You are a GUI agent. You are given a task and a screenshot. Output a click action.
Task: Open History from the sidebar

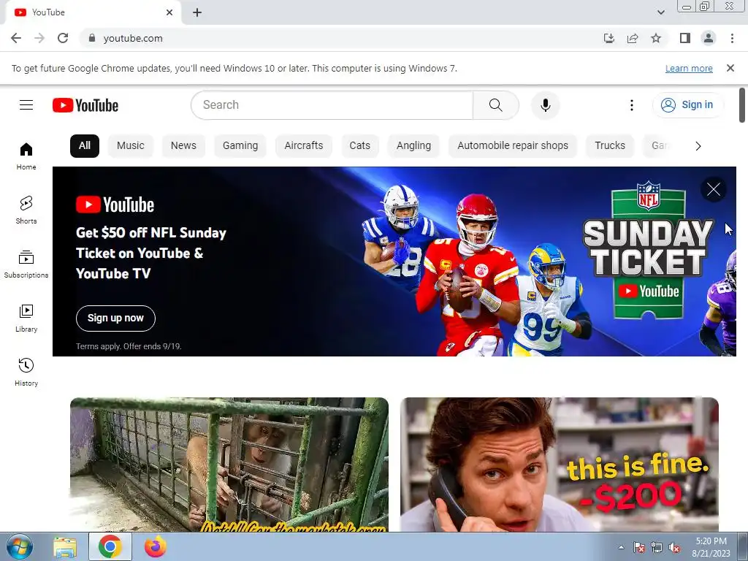click(x=26, y=372)
